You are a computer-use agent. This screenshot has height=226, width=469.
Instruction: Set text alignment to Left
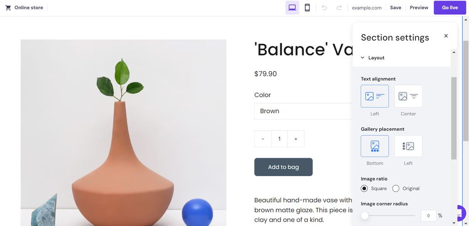375,96
